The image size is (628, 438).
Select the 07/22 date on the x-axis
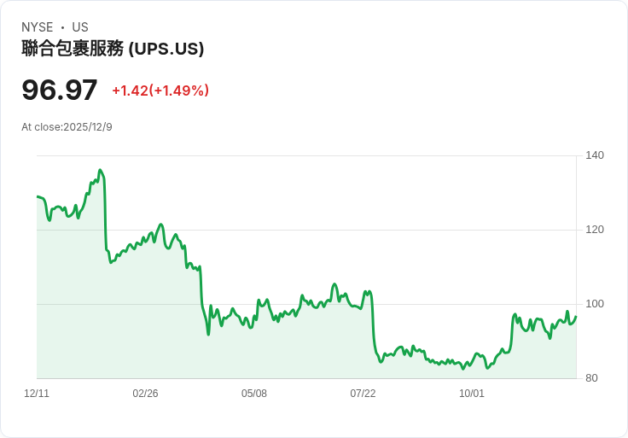click(x=363, y=394)
